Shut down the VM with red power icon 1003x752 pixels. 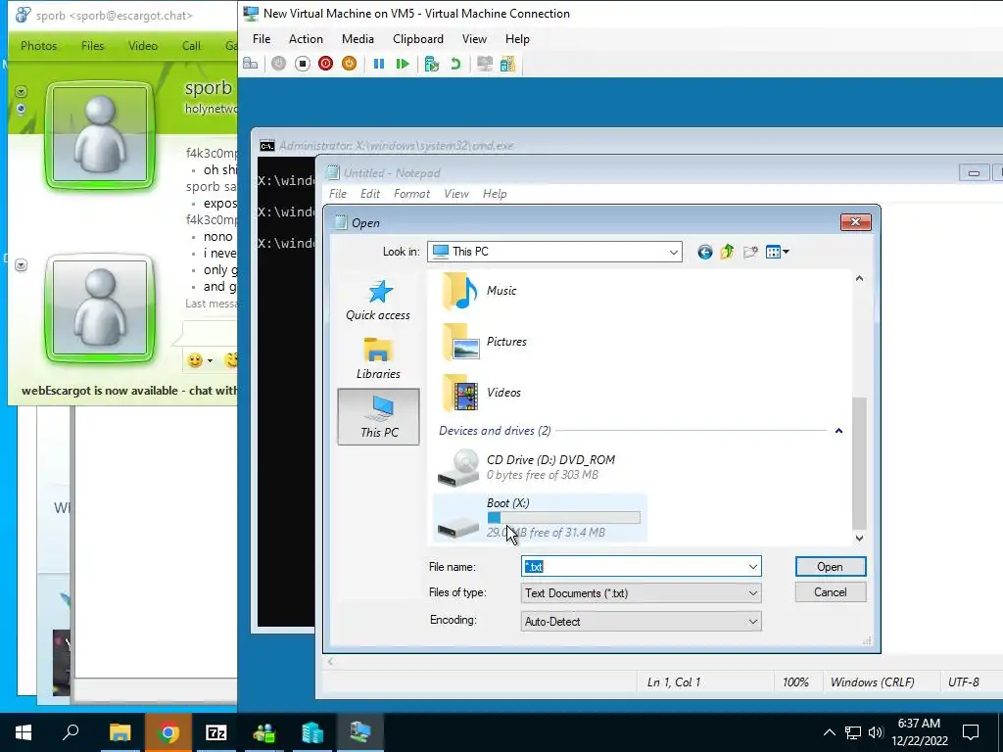(x=325, y=64)
